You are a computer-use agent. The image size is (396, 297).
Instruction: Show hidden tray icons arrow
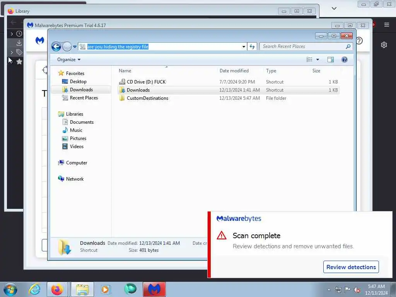click(329, 290)
